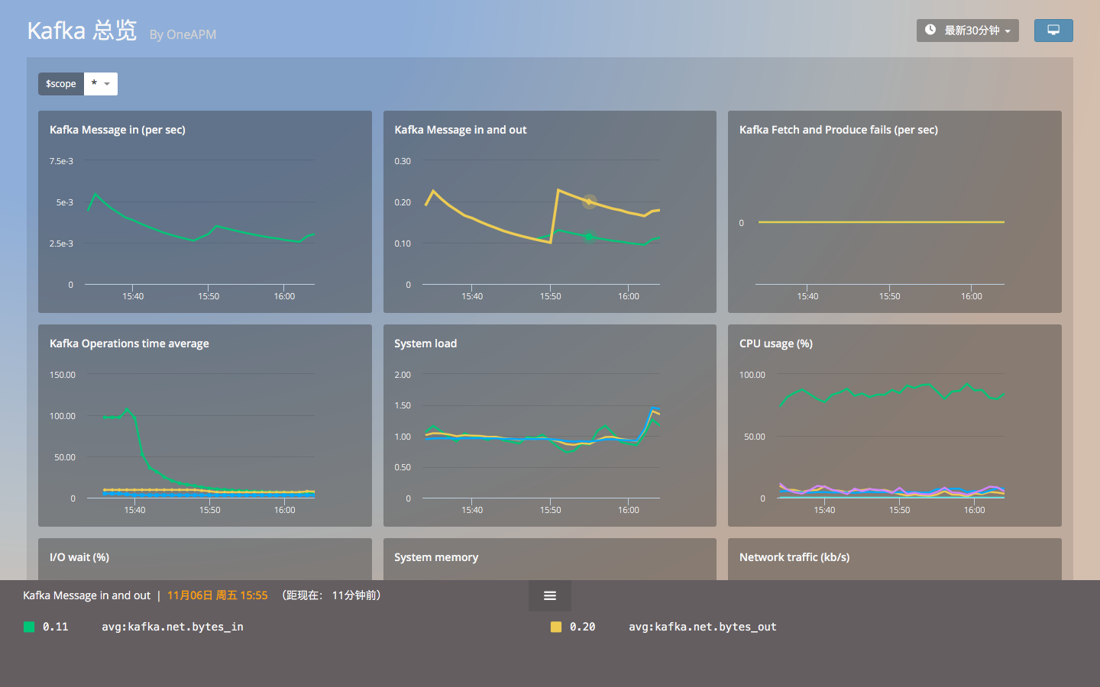1100x687 pixels.
Task: Click the green peak in Operations time chart
Action: click(x=128, y=410)
